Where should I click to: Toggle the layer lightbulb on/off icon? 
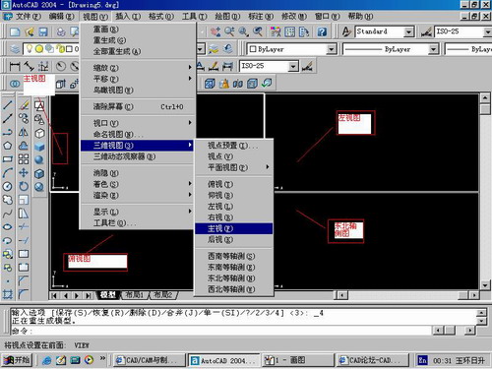click(30, 49)
